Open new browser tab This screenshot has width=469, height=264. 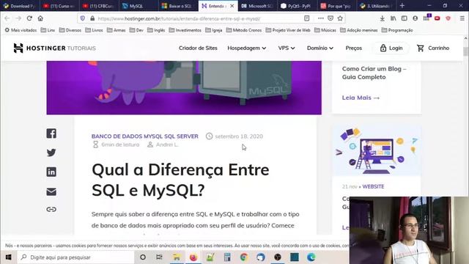click(402, 6)
